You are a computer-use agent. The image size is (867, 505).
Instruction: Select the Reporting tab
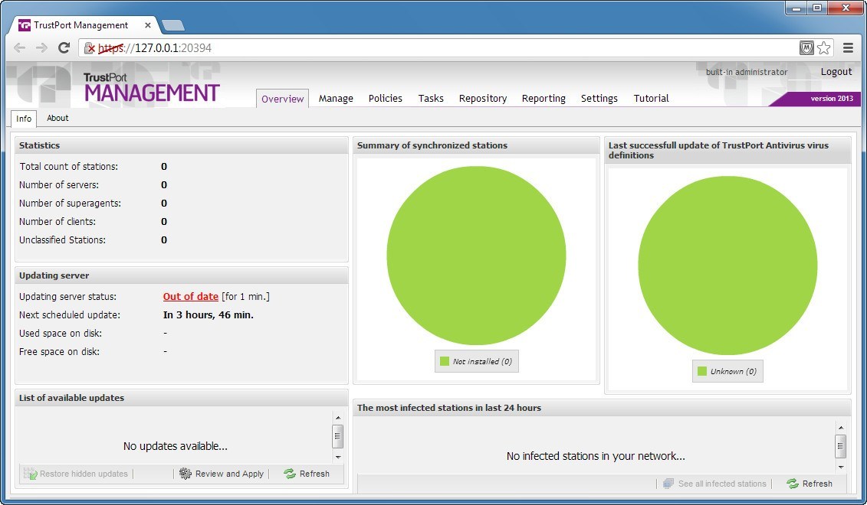click(544, 98)
